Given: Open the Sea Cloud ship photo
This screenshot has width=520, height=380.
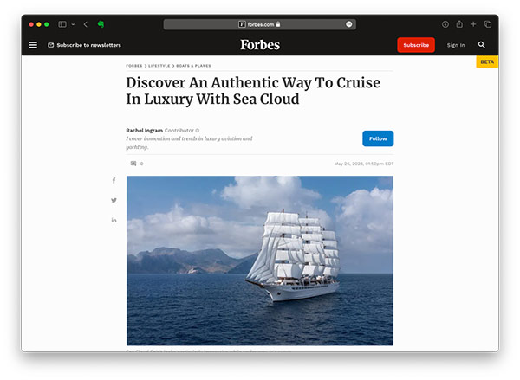Looking at the screenshot, I should tap(260, 261).
